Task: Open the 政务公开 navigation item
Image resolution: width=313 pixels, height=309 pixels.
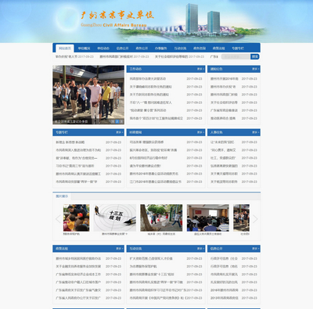Action: click(142, 49)
